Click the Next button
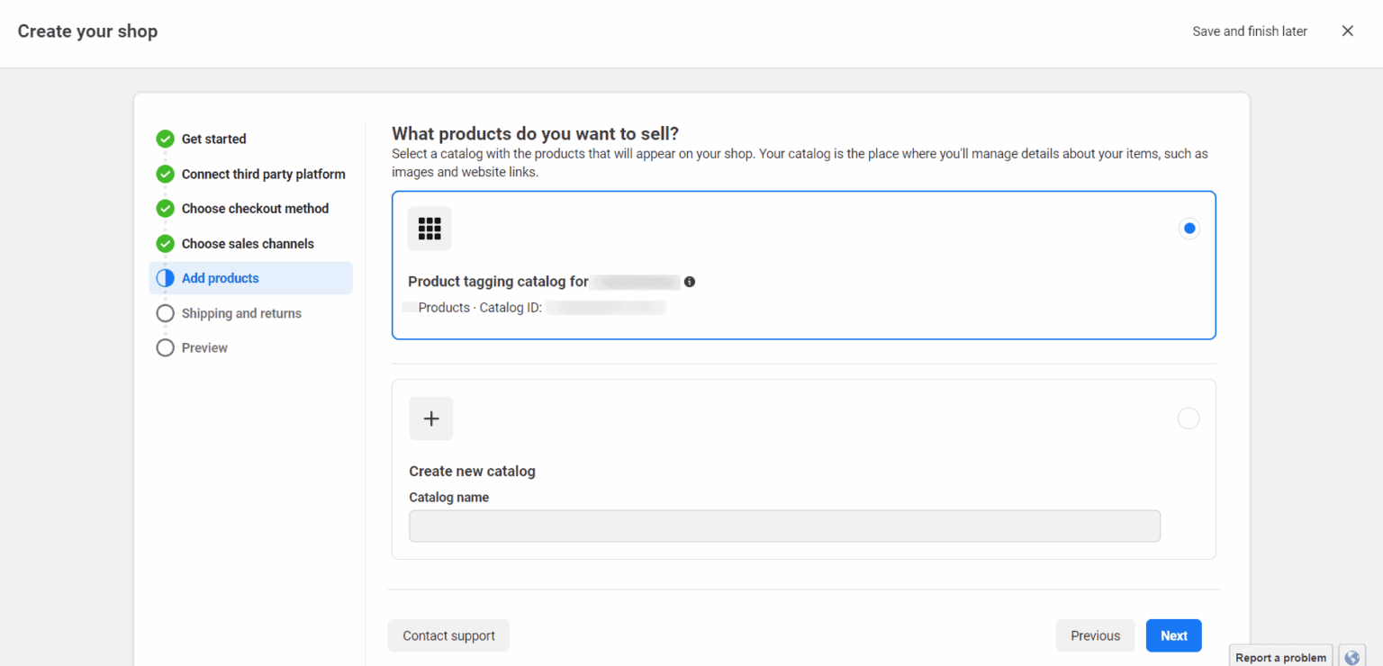 click(1173, 635)
